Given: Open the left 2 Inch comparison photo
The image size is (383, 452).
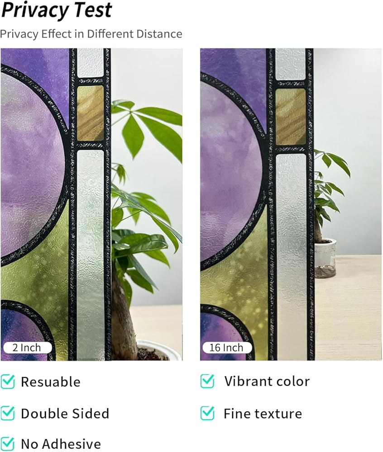Looking at the screenshot, I should tap(91, 204).
